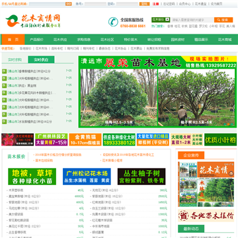Image resolution: width=238 pixels, height=238 pixels.
Task: Click the orange 搜索 button
Action: (x=223, y=20)
